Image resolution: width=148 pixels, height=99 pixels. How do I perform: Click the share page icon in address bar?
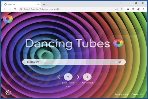point(117,9)
